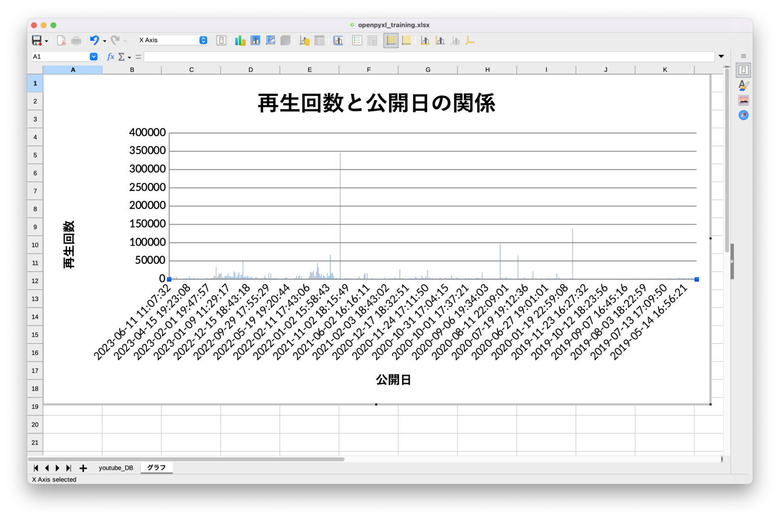Viewport: 780px width, 520px height.
Task: Toggle horizontal grids on the chart
Action: pos(391,40)
